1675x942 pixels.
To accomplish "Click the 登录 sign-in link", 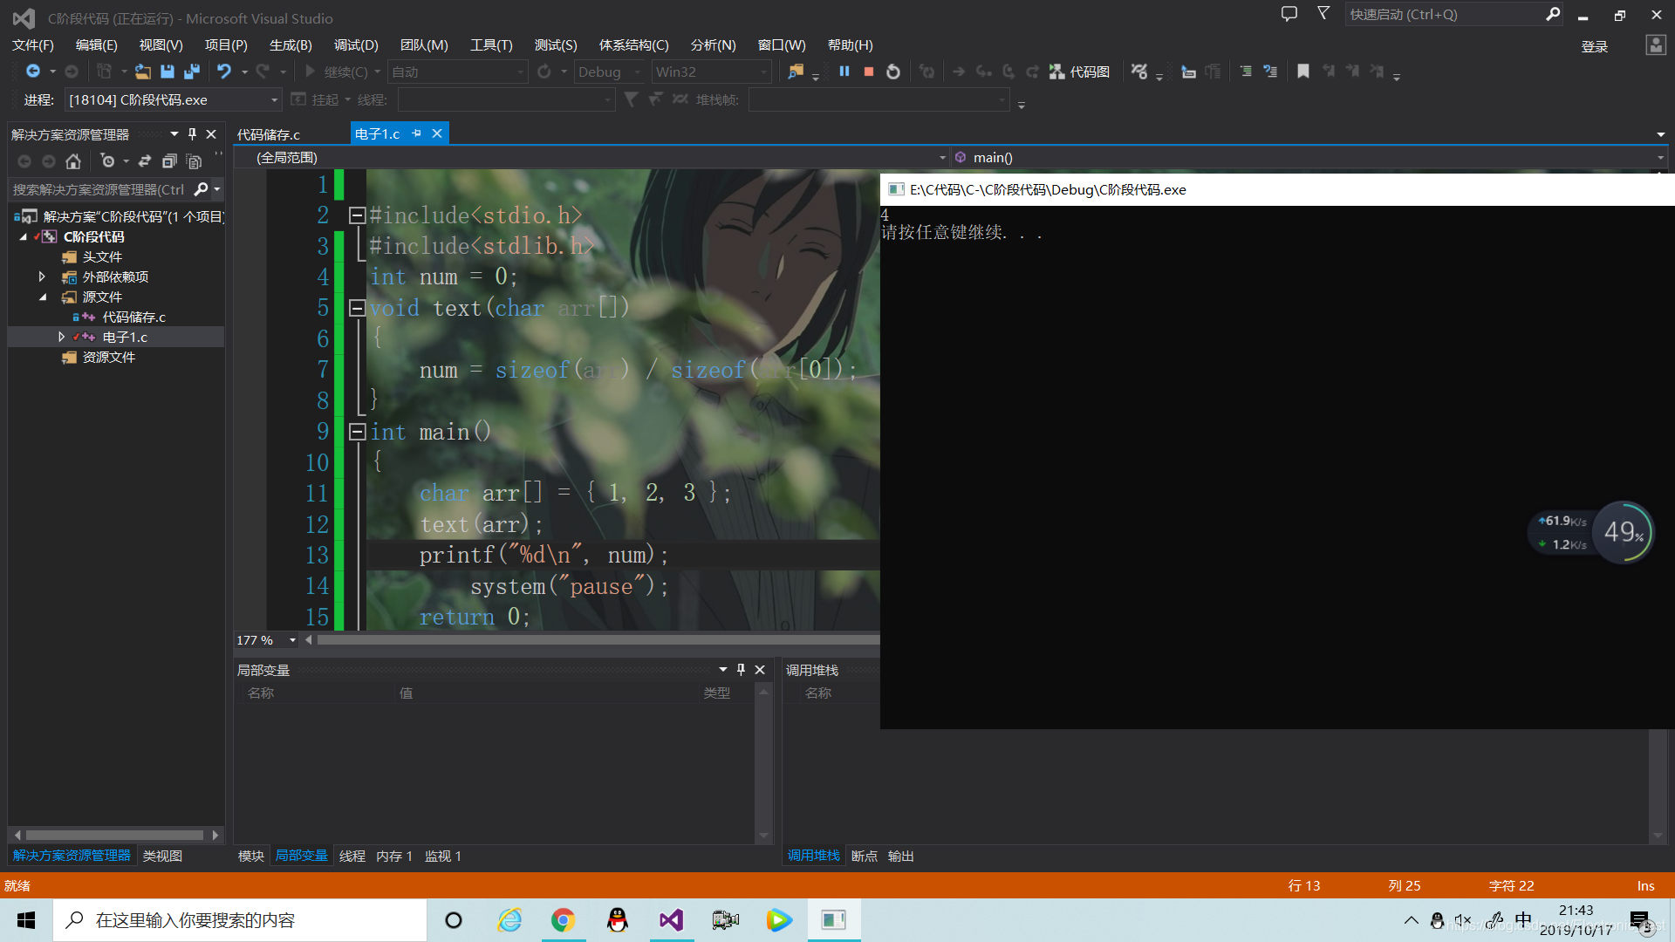I will [x=1595, y=46].
